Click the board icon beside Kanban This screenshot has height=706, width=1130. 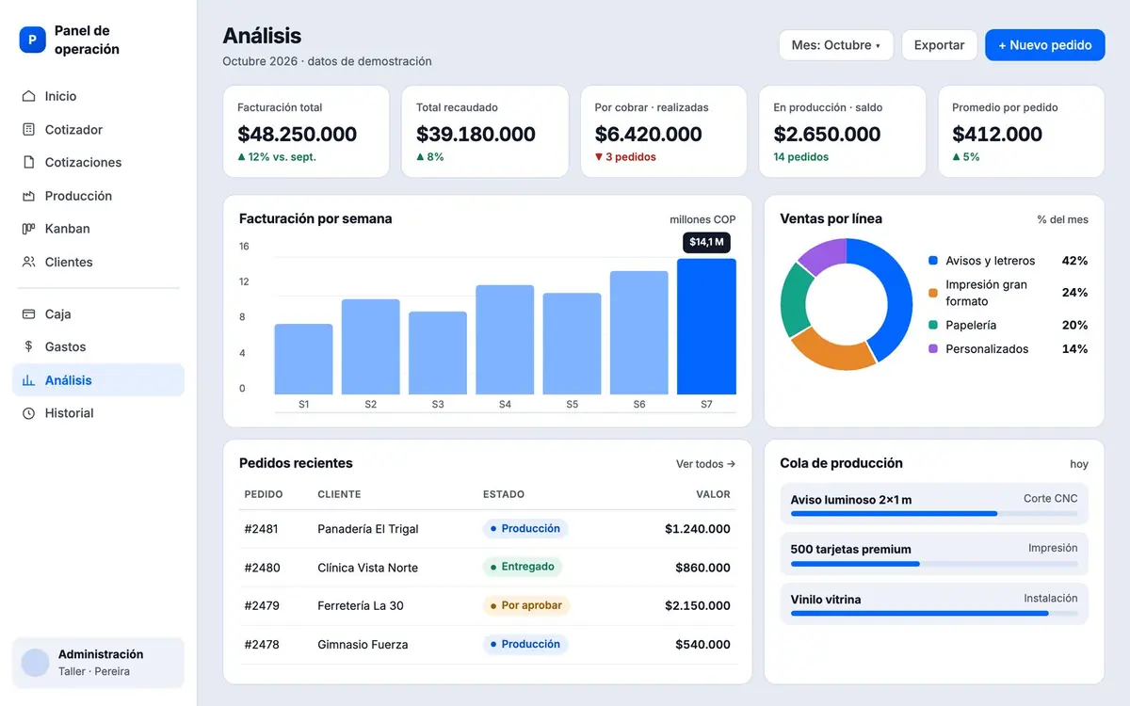[28, 229]
